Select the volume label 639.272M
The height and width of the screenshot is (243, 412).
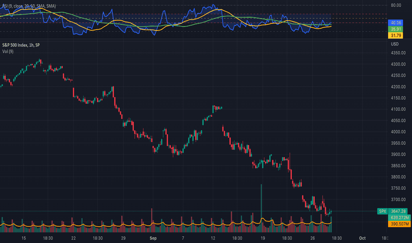pyautogui.click(x=399, y=217)
